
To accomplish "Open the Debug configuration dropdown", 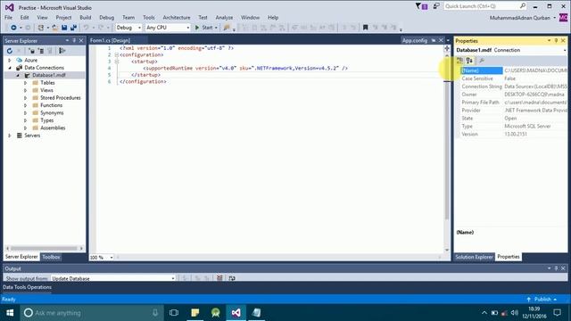I will [x=139, y=28].
